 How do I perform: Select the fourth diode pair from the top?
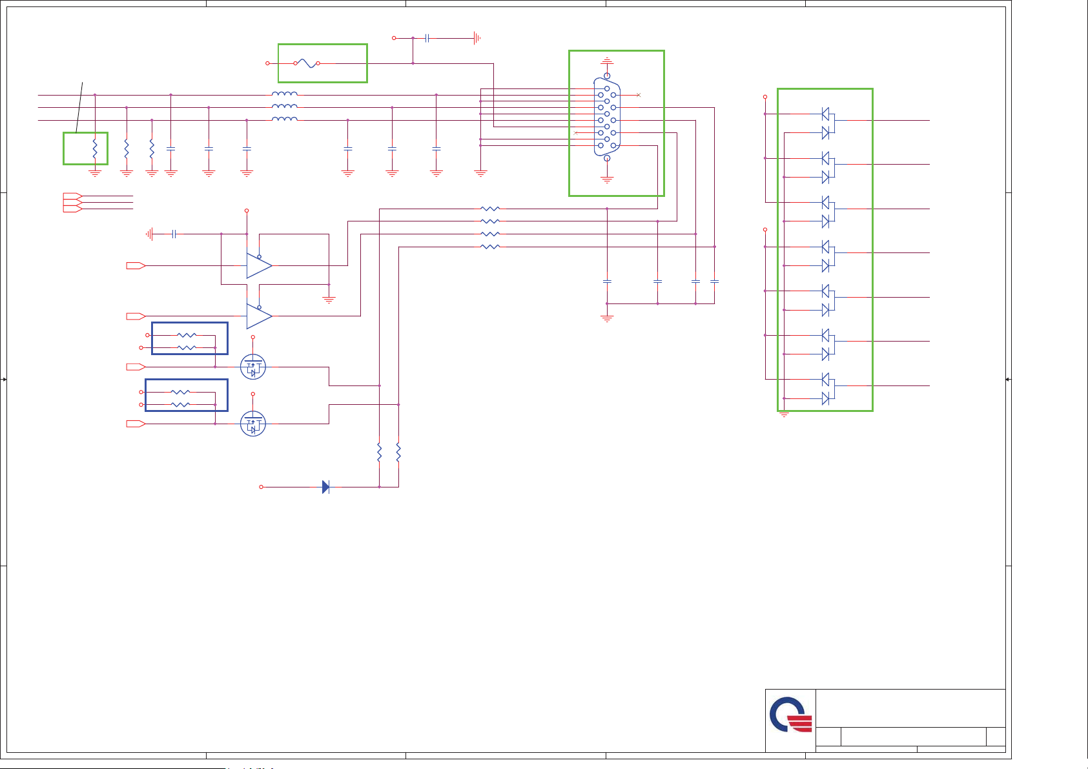tap(828, 256)
